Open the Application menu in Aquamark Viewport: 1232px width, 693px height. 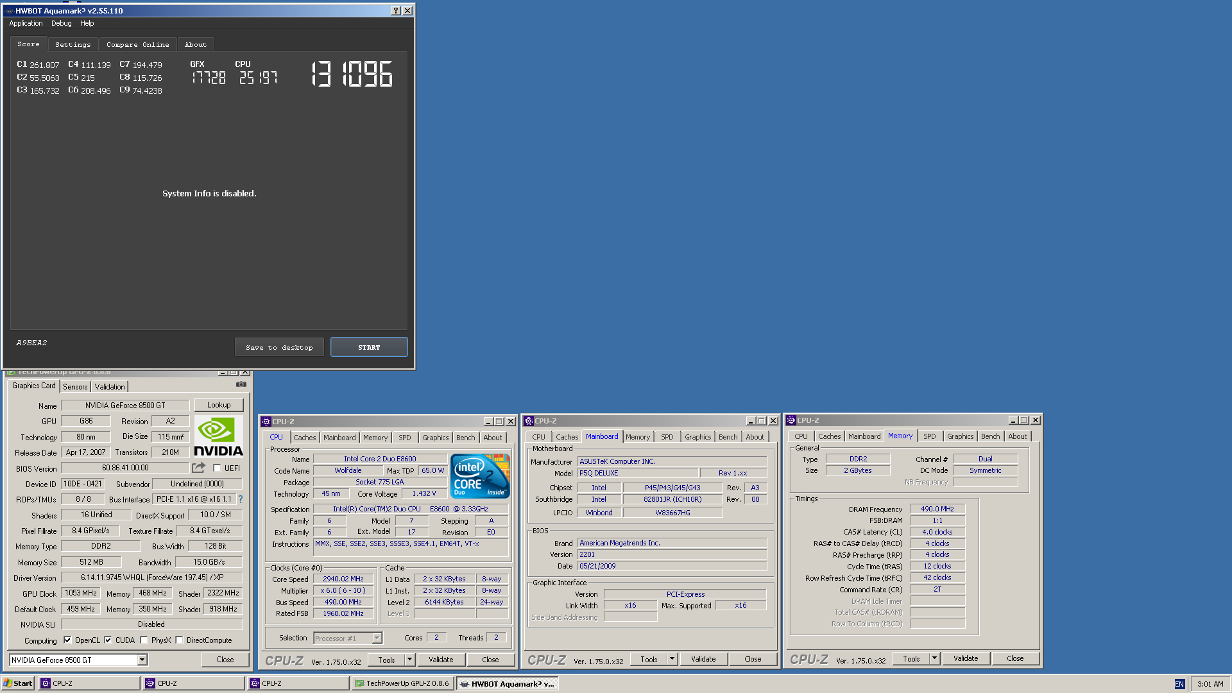(x=26, y=23)
